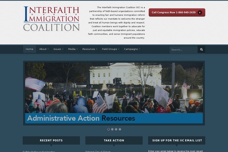Click Sign Up for the IIC Email List heading
228x152 pixels.
click(x=177, y=140)
